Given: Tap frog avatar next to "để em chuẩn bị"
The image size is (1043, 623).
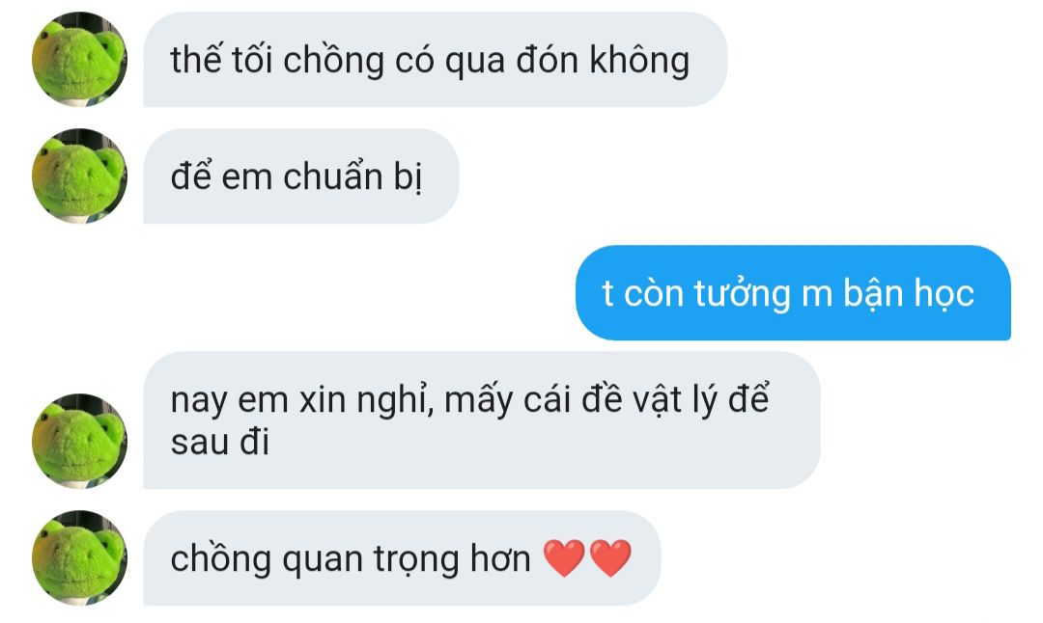Looking at the screenshot, I should [x=79, y=176].
